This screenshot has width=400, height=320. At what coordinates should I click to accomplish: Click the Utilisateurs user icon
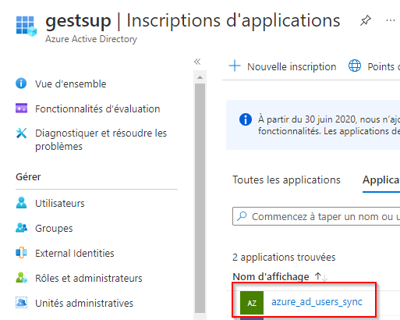21,203
